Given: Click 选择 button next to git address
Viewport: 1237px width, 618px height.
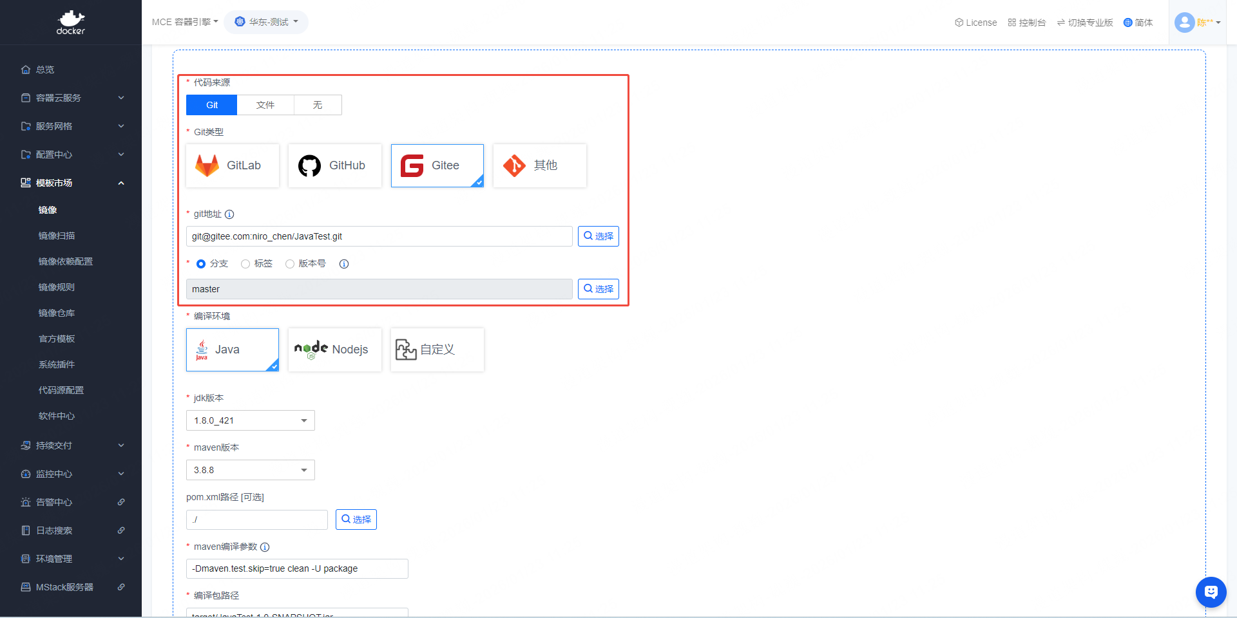Looking at the screenshot, I should (x=598, y=236).
